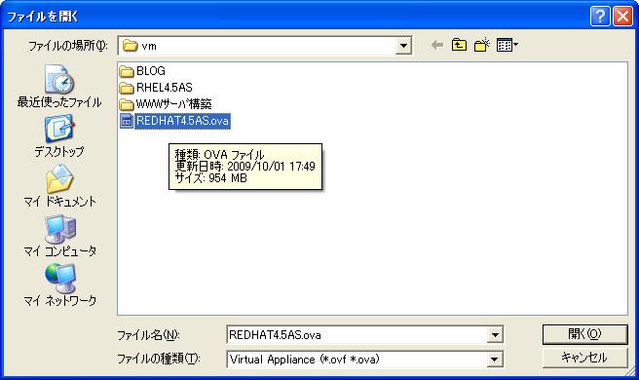Expand the ファイルの種類 dropdown arrow
This screenshot has width=639, height=380.
tap(495, 360)
